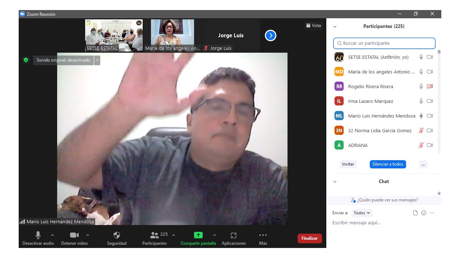
Task: Toggle Irma Lazaro Marquez's camera icon
Action: tap(430, 101)
